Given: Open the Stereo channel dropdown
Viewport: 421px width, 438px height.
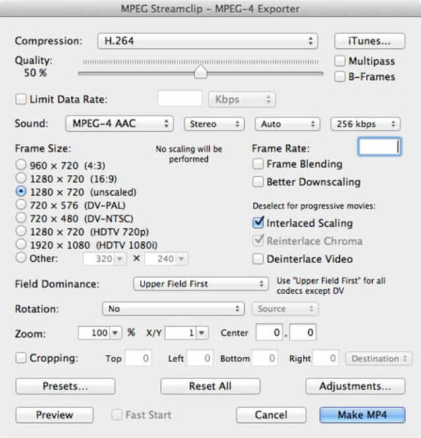Looking at the screenshot, I should tap(214, 124).
